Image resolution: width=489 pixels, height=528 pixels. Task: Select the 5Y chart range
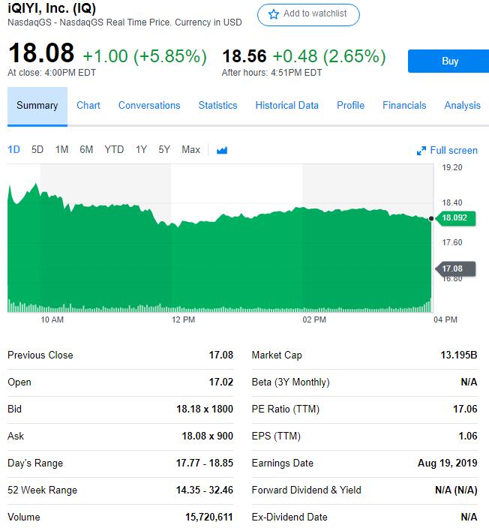(x=164, y=149)
